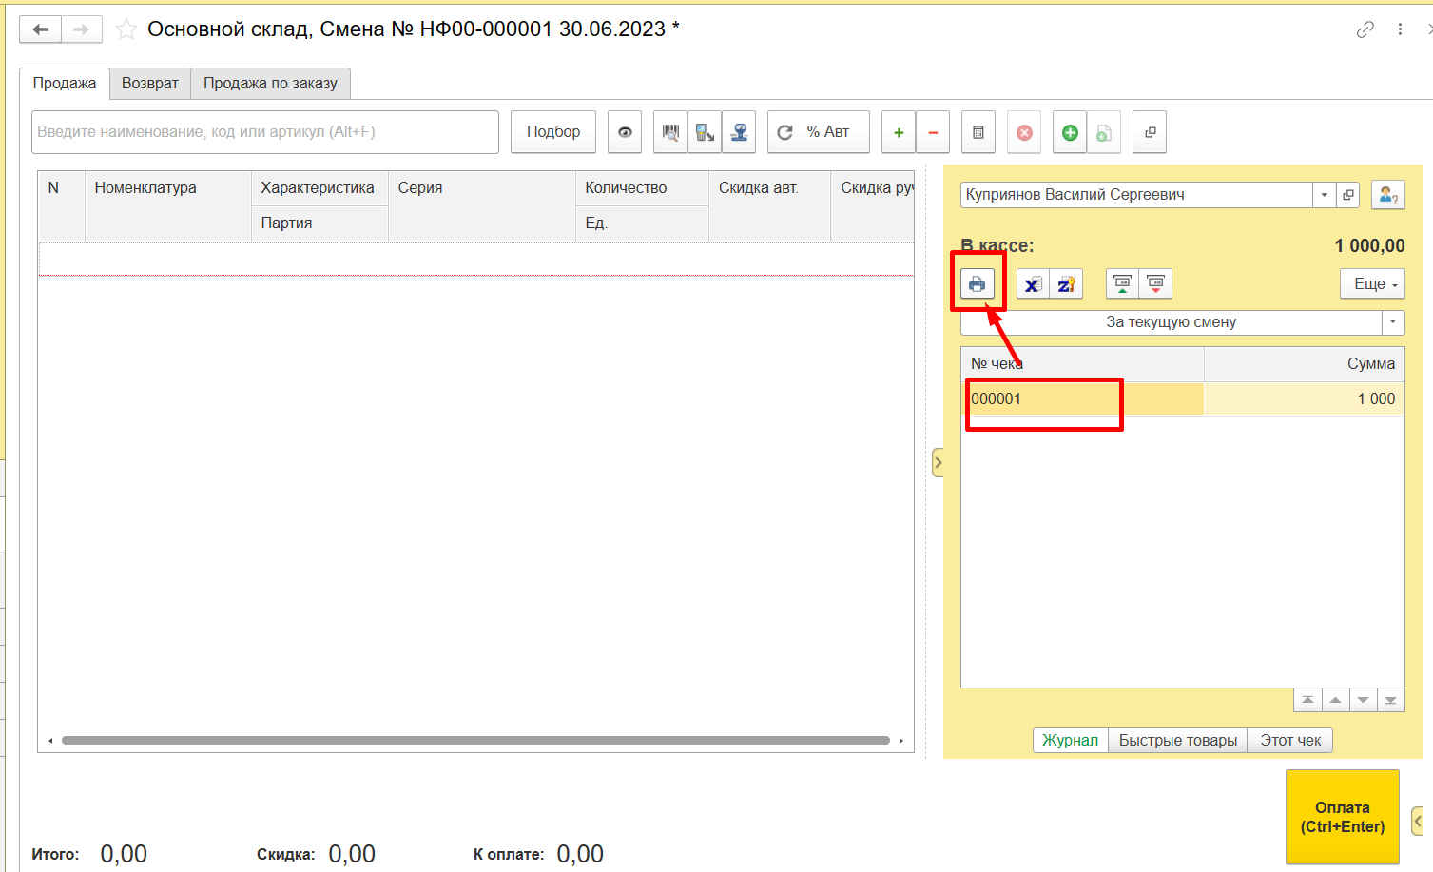Screen dimensions: 1433x872
Task: Click the cash deposit green arrow icon
Action: pos(1122,283)
